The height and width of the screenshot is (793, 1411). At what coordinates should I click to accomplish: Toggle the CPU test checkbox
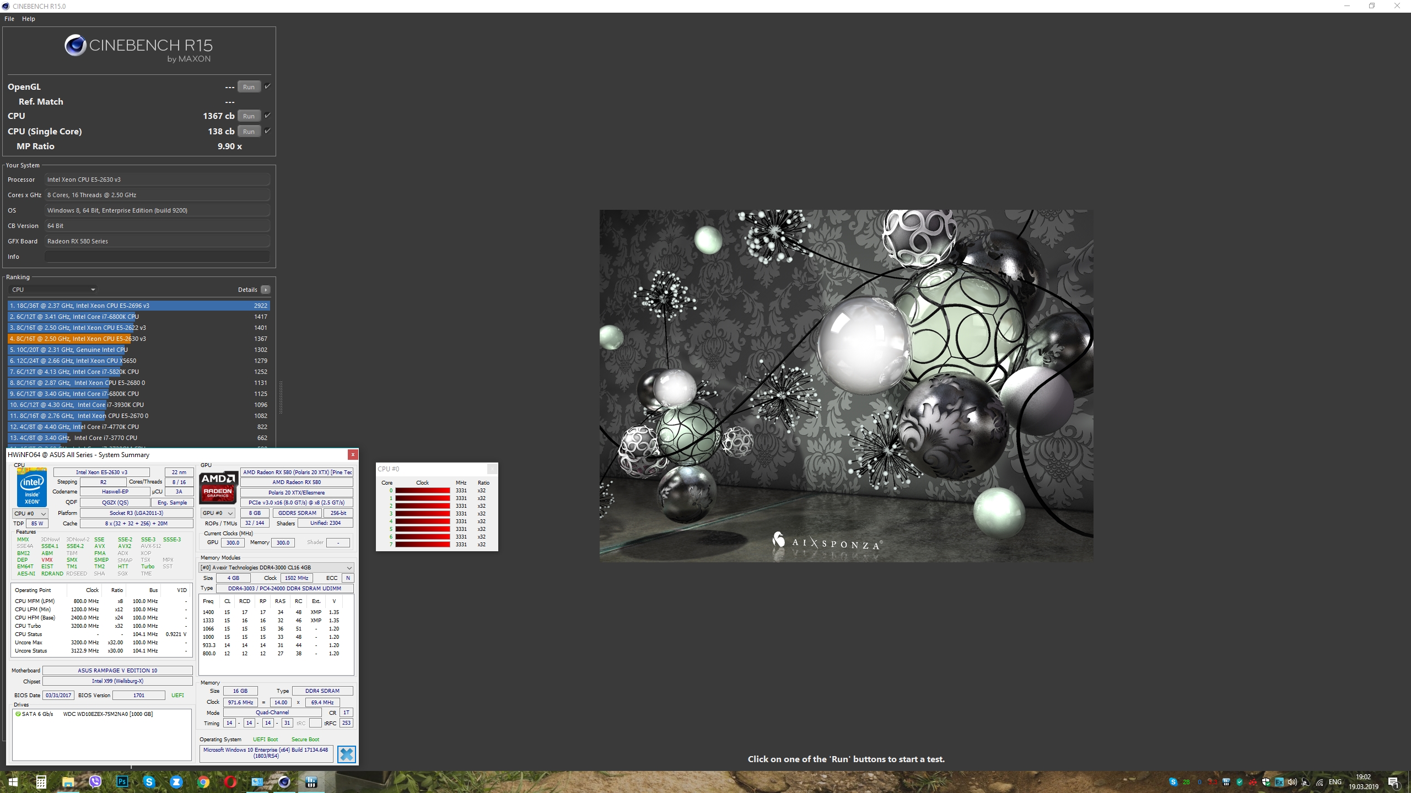click(267, 116)
